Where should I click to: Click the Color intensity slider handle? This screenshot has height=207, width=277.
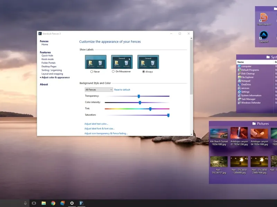140,102
